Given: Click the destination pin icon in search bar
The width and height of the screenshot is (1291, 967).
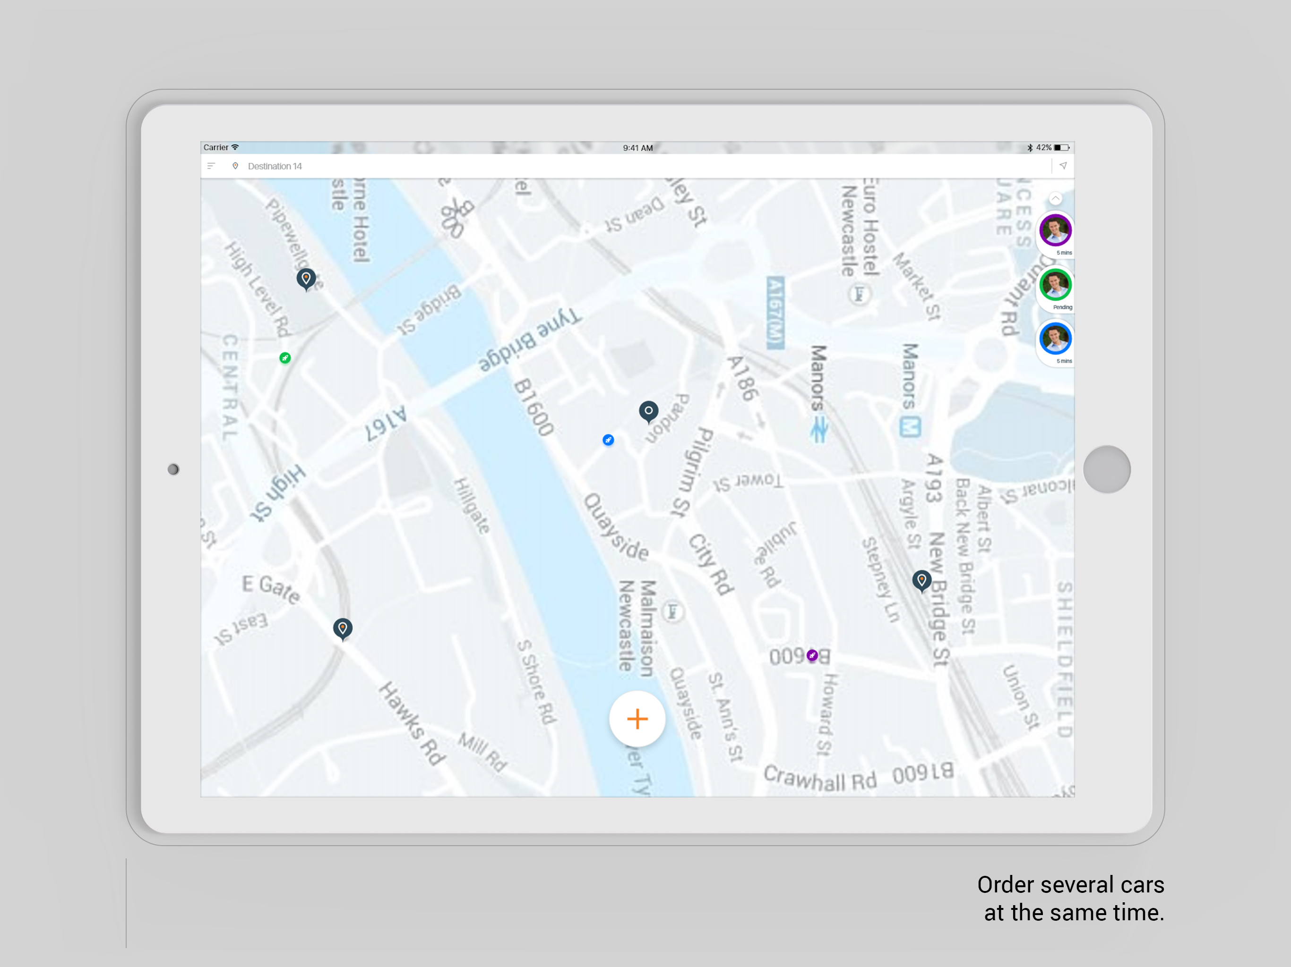Looking at the screenshot, I should click(235, 166).
